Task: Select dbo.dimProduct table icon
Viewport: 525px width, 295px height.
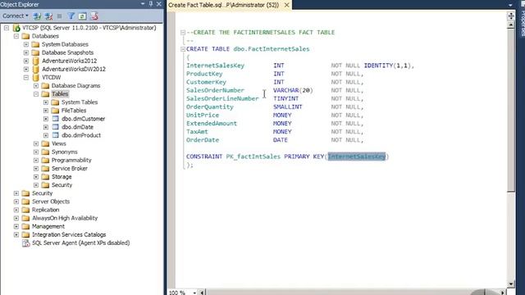Action: click(56, 135)
